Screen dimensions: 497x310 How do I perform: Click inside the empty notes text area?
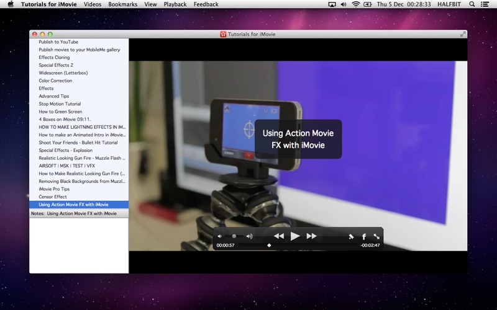pyautogui.click(x=79, y=246)
